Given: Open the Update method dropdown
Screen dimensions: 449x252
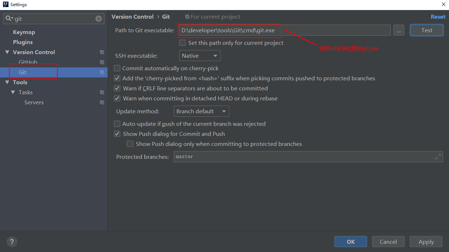Looking at the screenshot, I should click(x=201, y=111).
